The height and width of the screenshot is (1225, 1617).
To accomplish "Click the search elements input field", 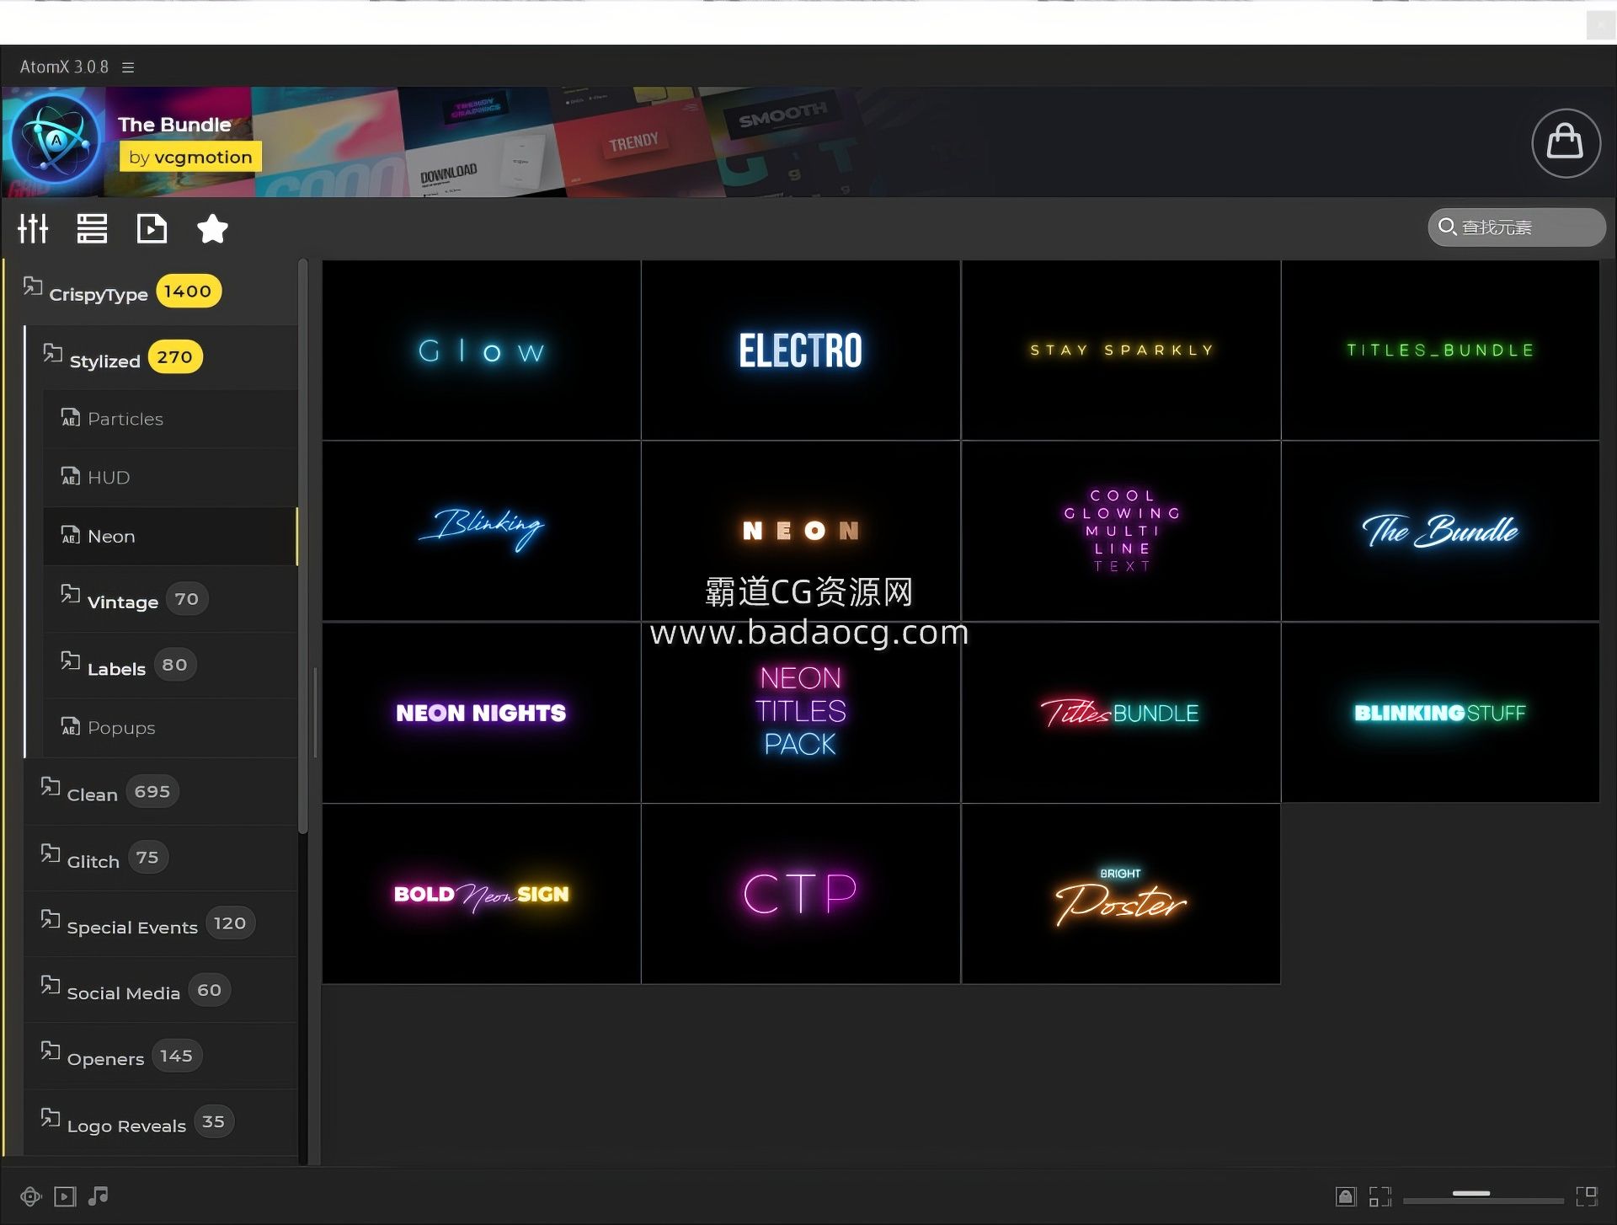I will (1517, 227).
